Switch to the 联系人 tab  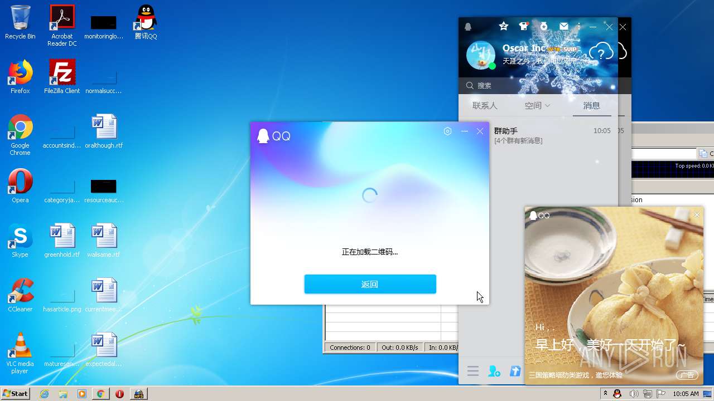(x=484, y=105)
